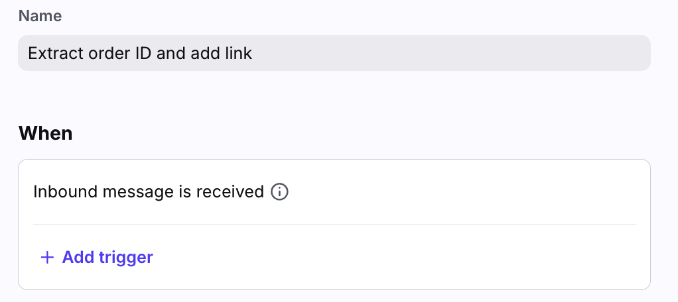678x302 pixels.
Task: Click the When section heading
Action: [45, 133]
